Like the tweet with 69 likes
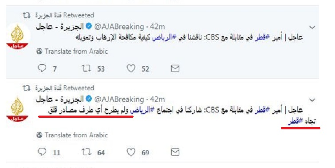This screenshot has height=168, width=335. (131, 152)
